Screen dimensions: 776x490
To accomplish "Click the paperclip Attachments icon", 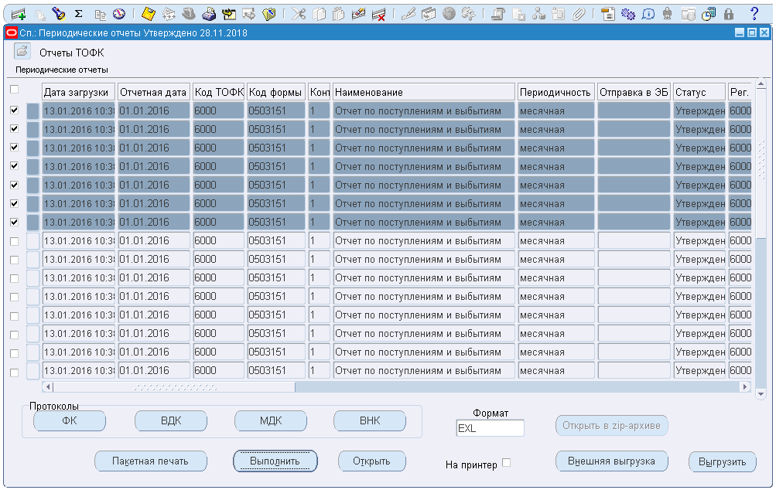I will tap(579, 13).
